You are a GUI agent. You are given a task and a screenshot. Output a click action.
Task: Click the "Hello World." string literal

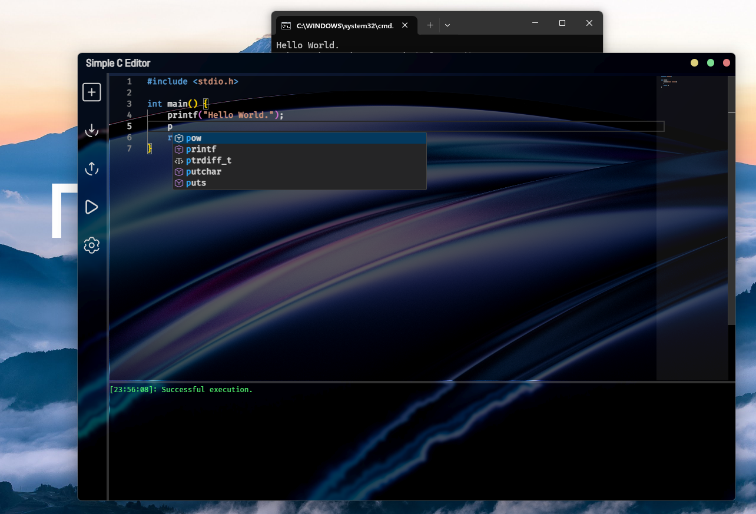(238, 115)
